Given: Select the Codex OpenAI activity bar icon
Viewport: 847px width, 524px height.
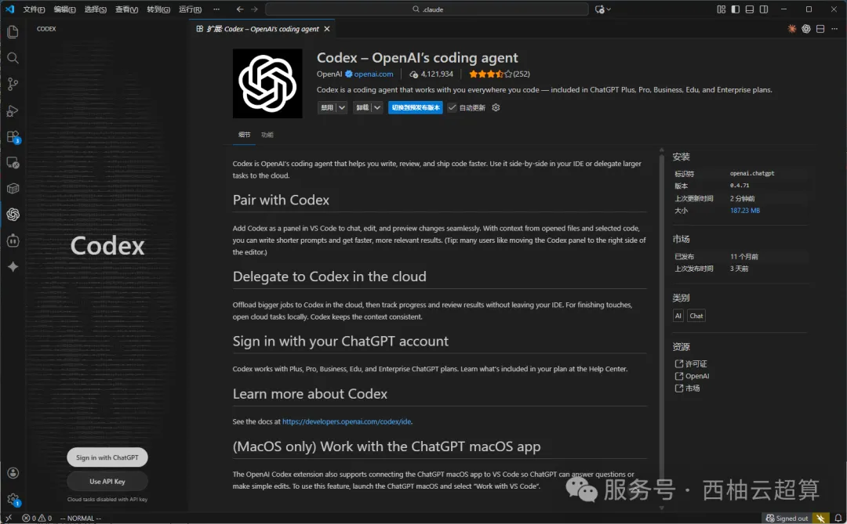Looking at the screenshot, I should [13, 215].
